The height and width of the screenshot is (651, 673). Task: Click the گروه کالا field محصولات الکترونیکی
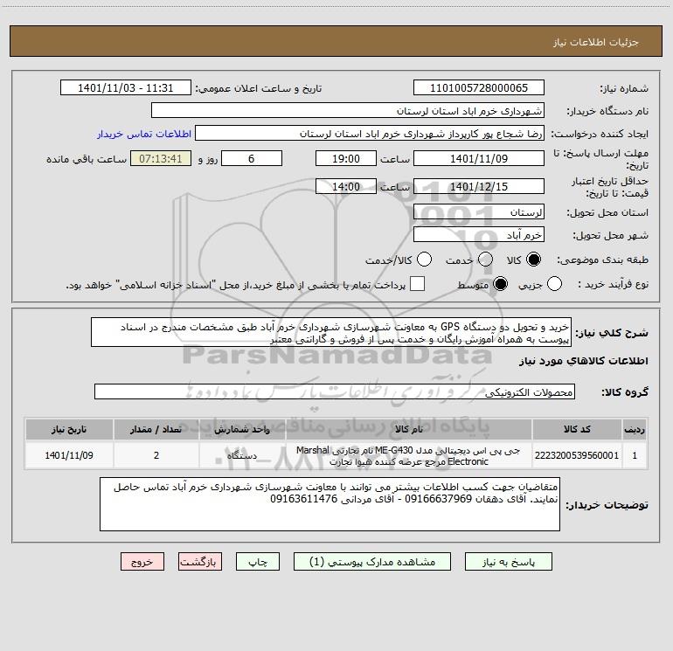335,391
